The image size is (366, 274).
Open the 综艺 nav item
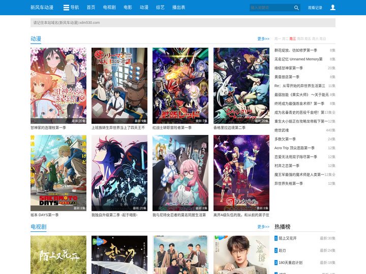(x=160, y=8)
